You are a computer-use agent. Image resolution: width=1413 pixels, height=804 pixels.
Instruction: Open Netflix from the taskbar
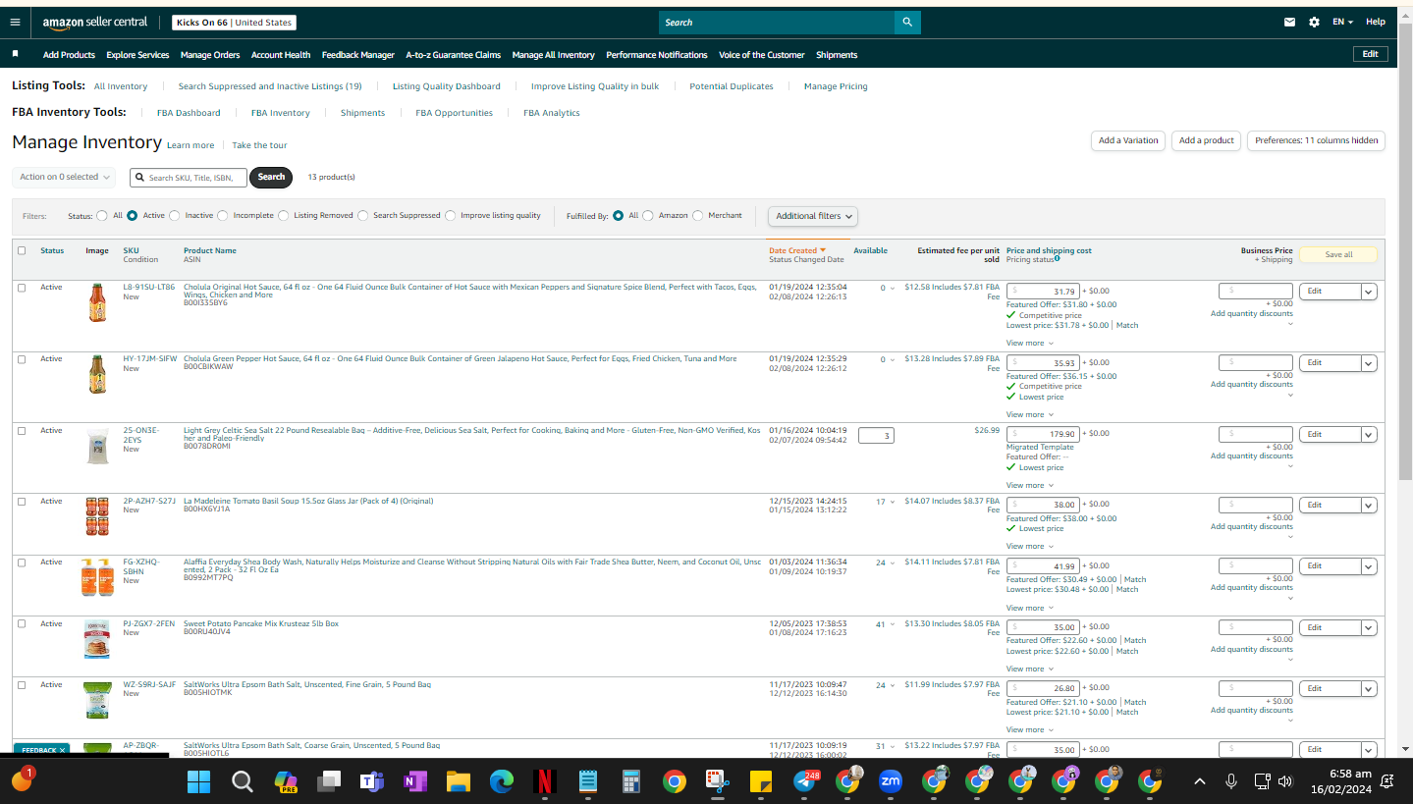click(544, 781)
